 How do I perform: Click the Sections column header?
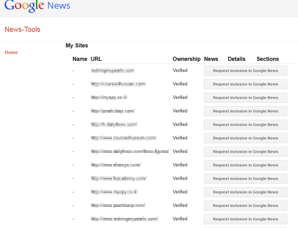[x=268, y=59]
